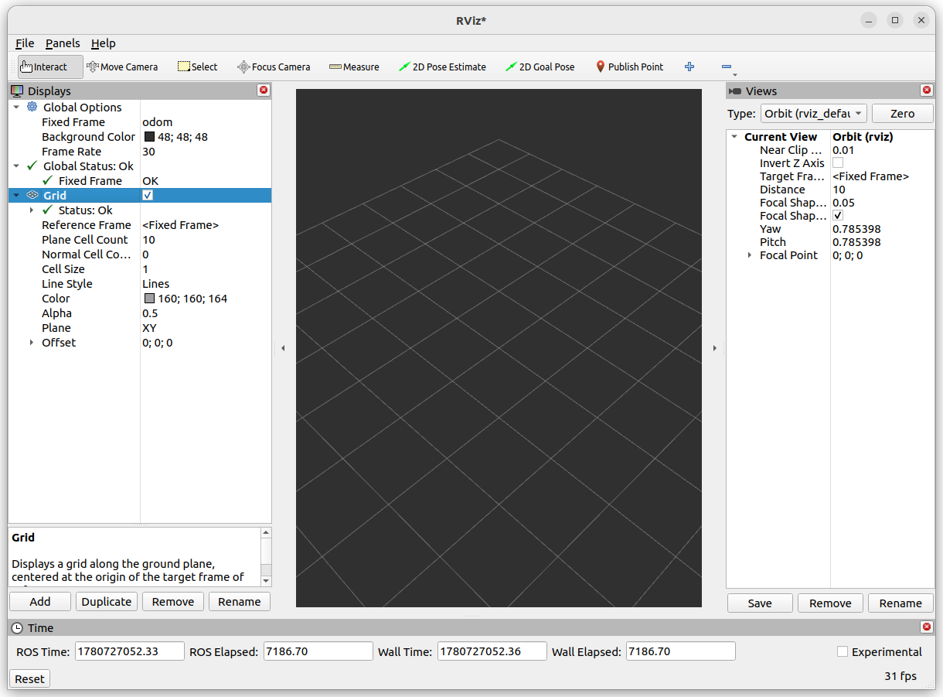Click the Wall Elapsed field
Screen dimensions: 943x697
click(680, 651)
